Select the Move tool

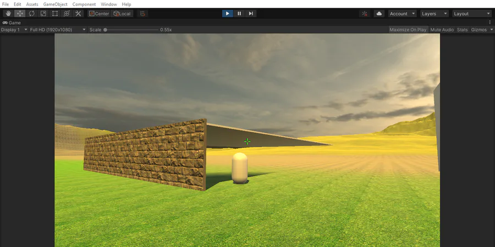20,14
